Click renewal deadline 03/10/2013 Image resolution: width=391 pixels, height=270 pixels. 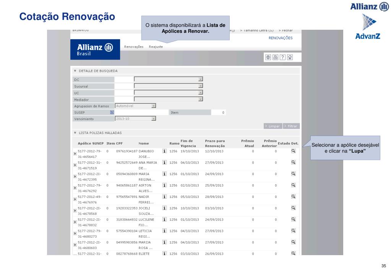[214, 208]
